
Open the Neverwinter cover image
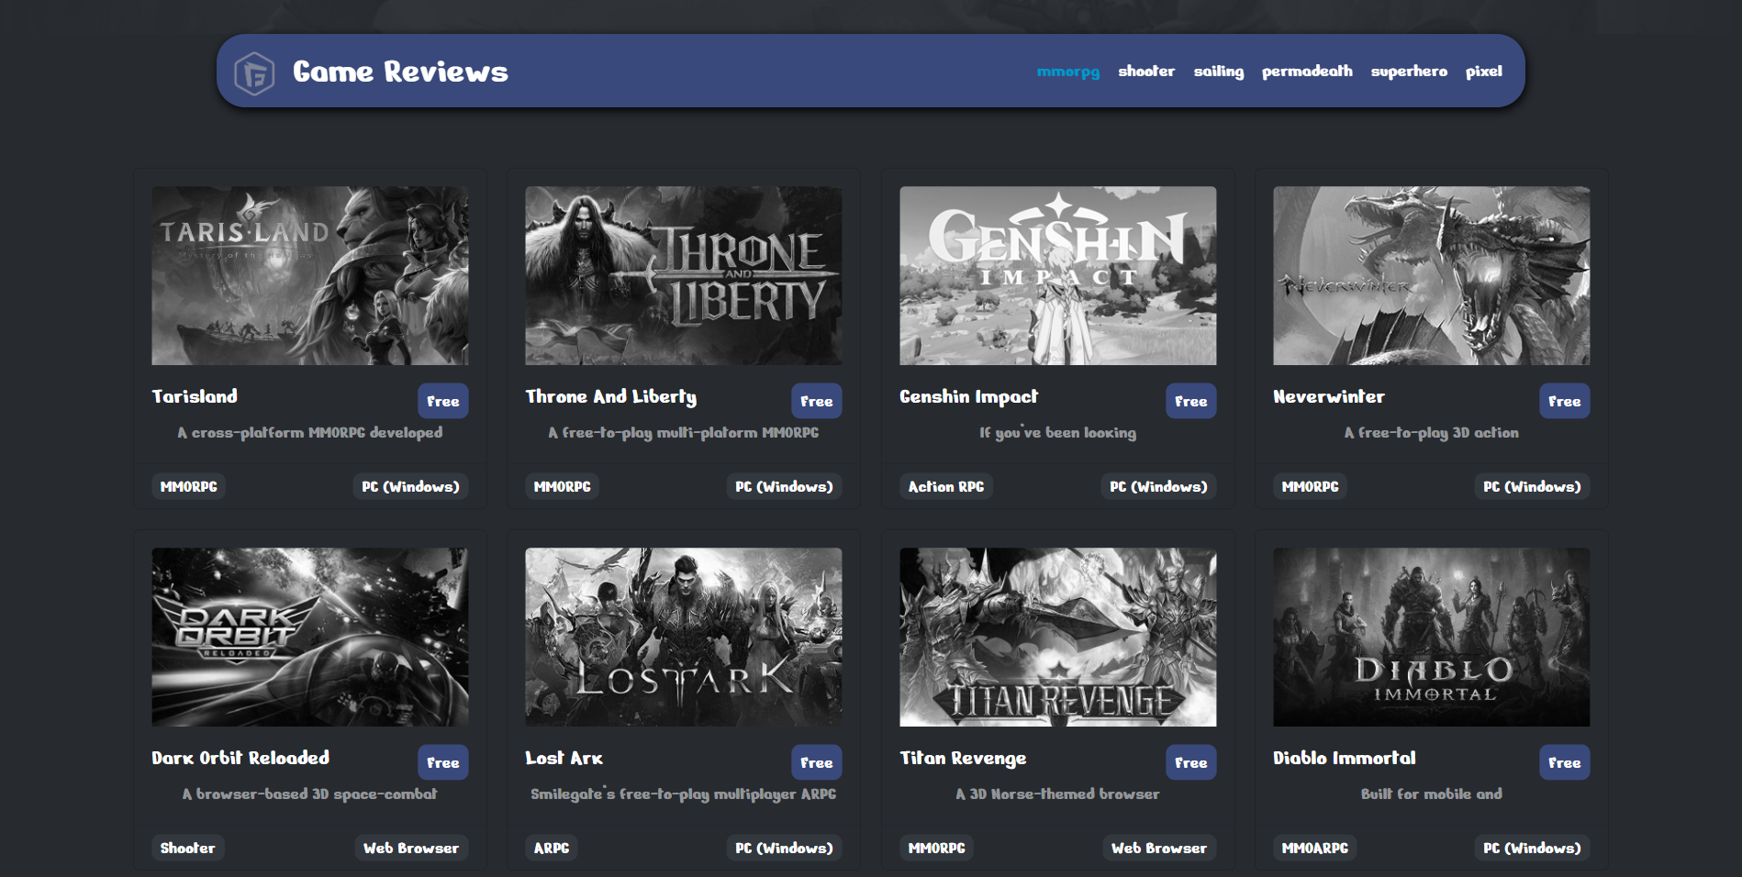pos(1432,276)
